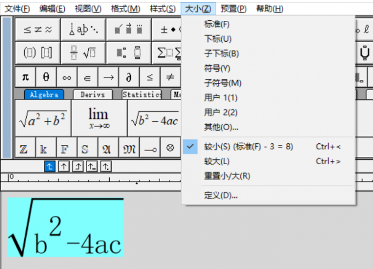This screenshot has width=373, height=269.
Task: Open the embellishments palette
Action: coord(129,30)
